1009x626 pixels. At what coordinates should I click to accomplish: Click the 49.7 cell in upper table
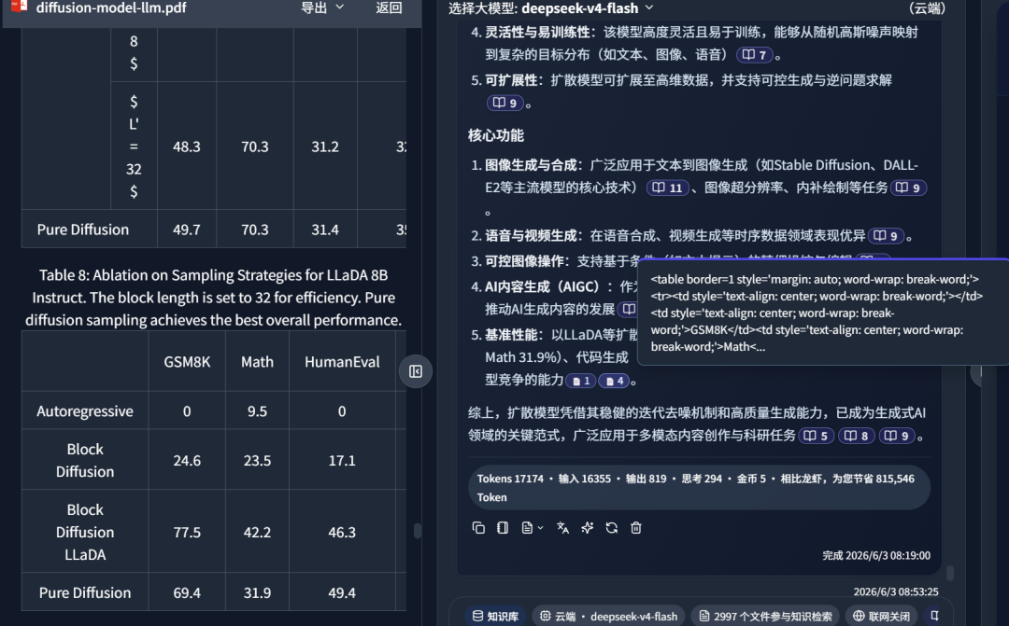(x=187, y=230)
